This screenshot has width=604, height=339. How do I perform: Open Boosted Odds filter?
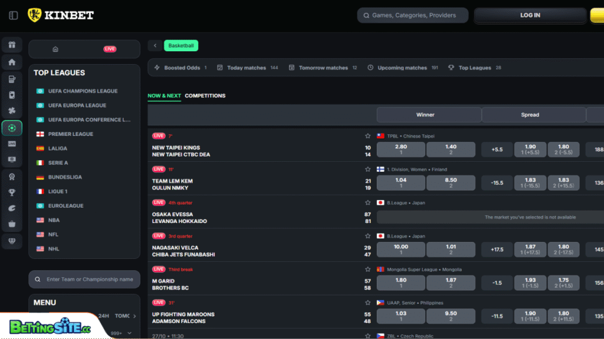pyautogui.click(x=180, y=68)
